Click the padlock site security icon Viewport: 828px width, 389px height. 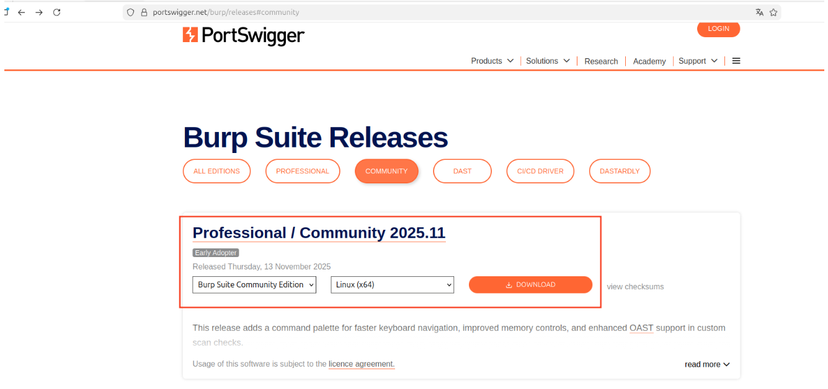(144, 12)
